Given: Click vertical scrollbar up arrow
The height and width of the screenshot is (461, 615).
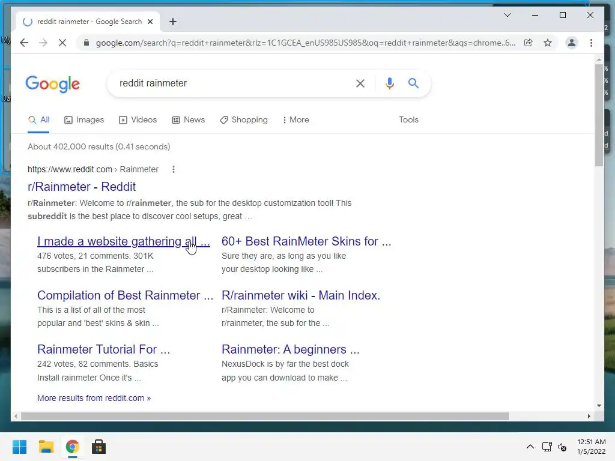Looking at the screenshot, I should coord(599,59).
